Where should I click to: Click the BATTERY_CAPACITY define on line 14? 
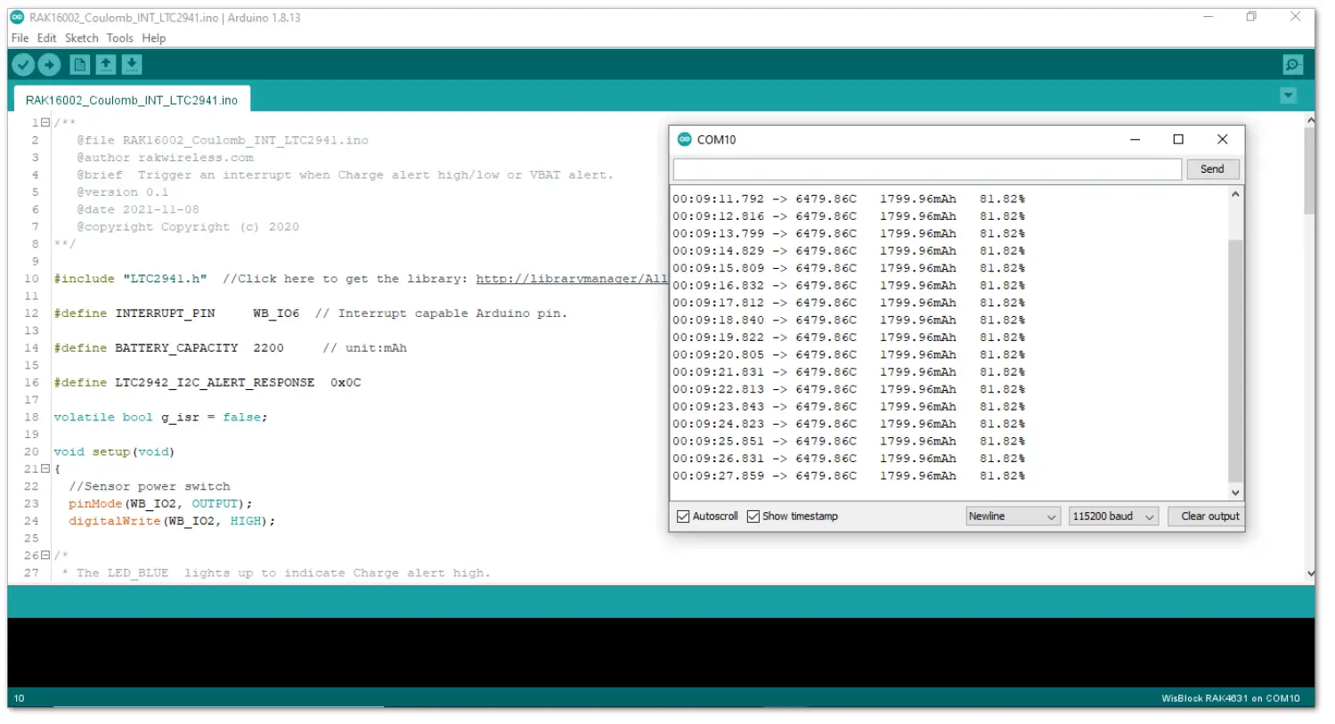coord(230,348)
